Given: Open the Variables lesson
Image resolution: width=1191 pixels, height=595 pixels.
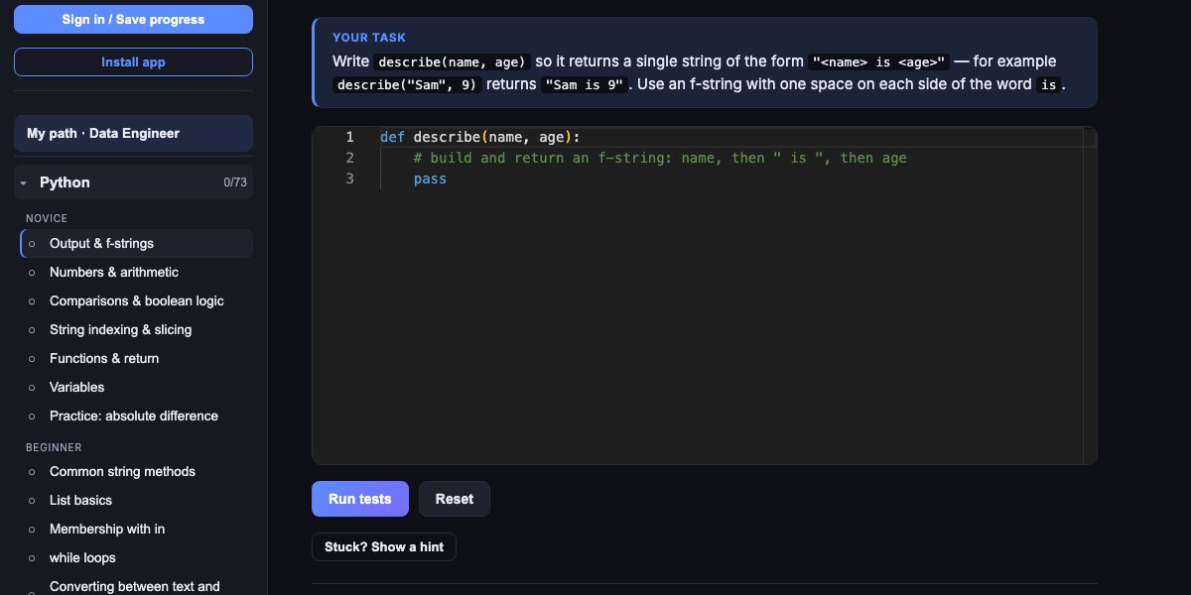Looking at the screenshot, I should pos(137,387).
